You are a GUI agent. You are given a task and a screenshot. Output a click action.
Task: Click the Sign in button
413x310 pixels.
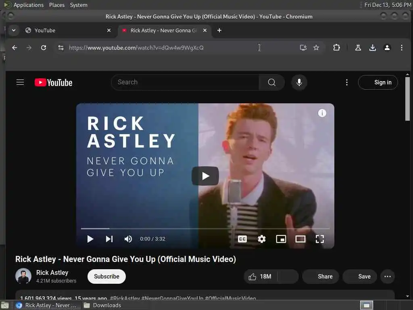tap(378, 82)
